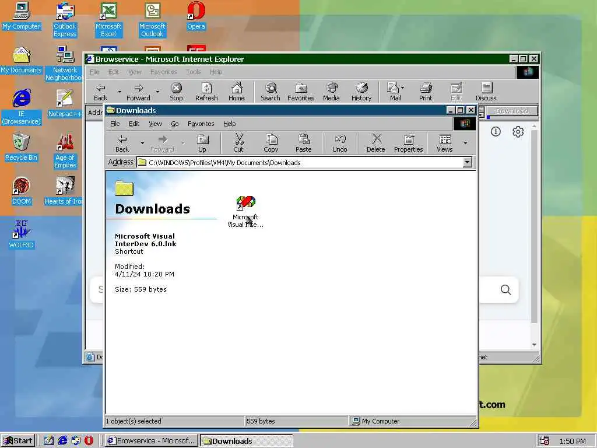Click the Downloads taskbar button
Image resolution: width=597 pixels, height=448 pixels.
[x=247, y=441]
